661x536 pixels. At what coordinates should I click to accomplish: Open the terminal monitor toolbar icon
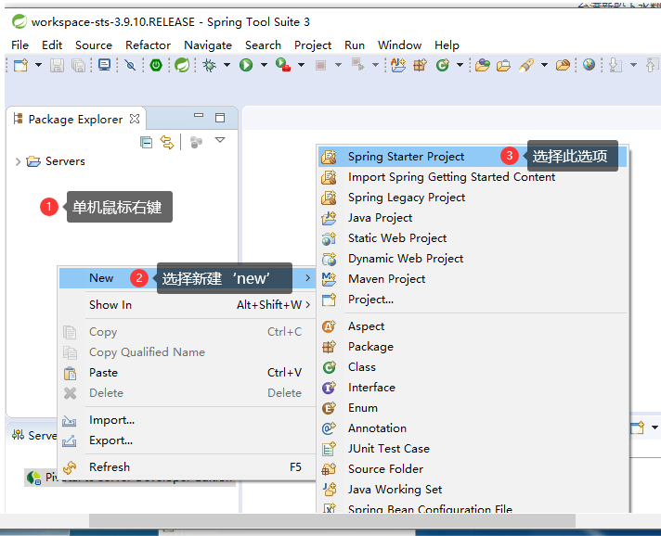coord(104,65)
